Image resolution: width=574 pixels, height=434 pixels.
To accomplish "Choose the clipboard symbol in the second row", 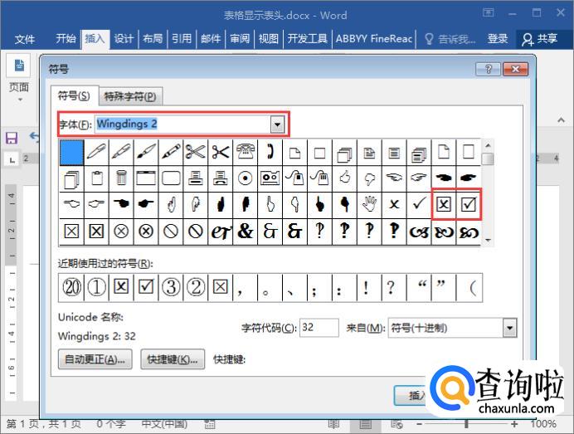I will pos(96,178).
